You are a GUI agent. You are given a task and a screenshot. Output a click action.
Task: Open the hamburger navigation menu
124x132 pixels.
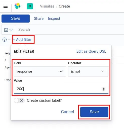coord(6,6)
